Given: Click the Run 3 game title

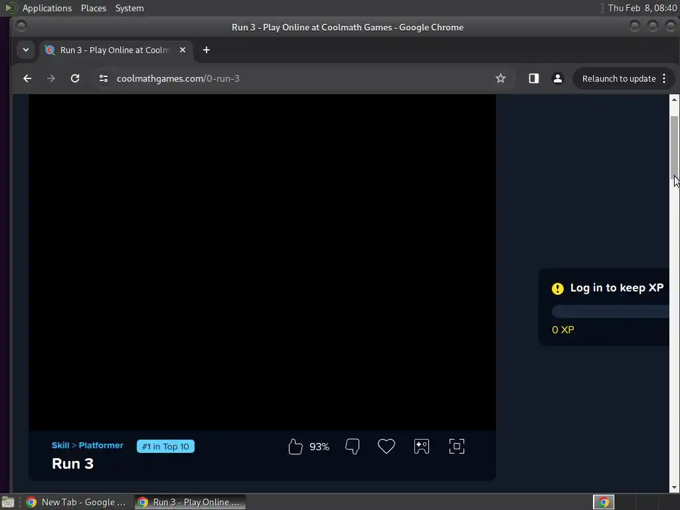Looking at the screenshot, I should pyautogui.click(x=73, y=464).
